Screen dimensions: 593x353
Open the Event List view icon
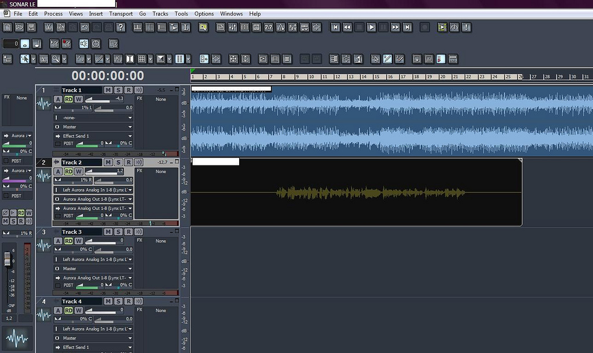click(x=150, y=27)
